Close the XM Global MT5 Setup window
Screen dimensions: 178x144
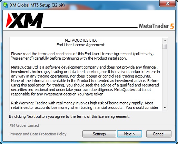pos(167,4)
